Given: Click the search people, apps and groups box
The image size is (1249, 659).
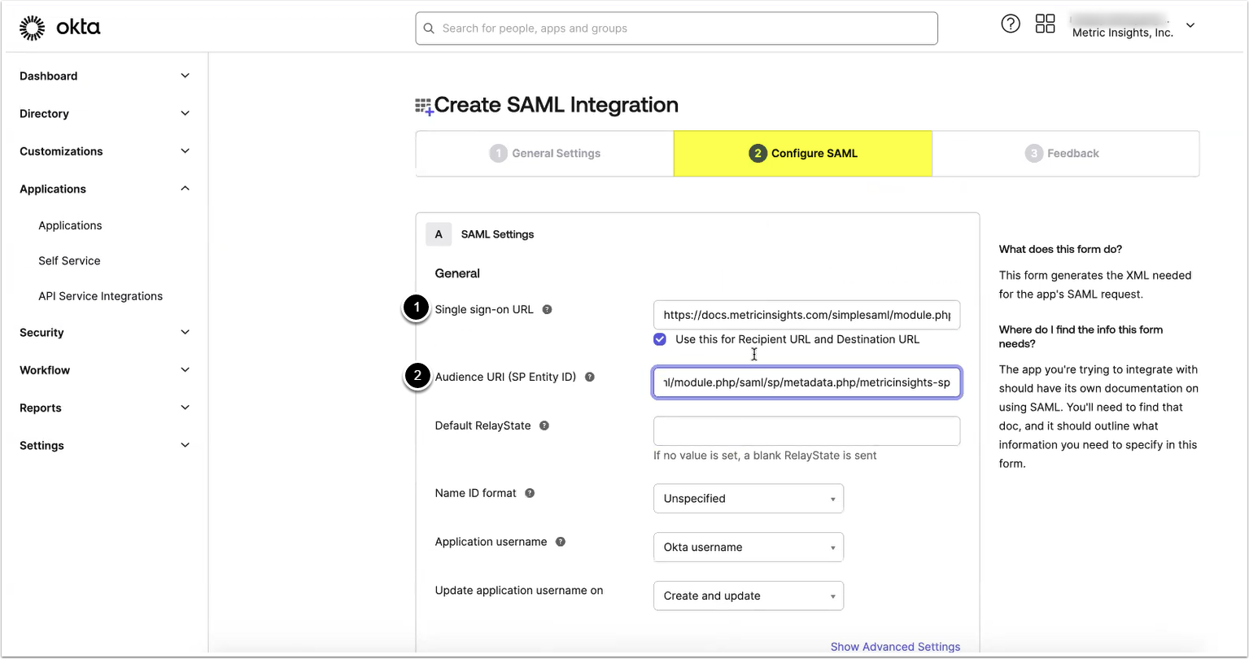Looking at the screenshot, I should click(x=676, y=28).
